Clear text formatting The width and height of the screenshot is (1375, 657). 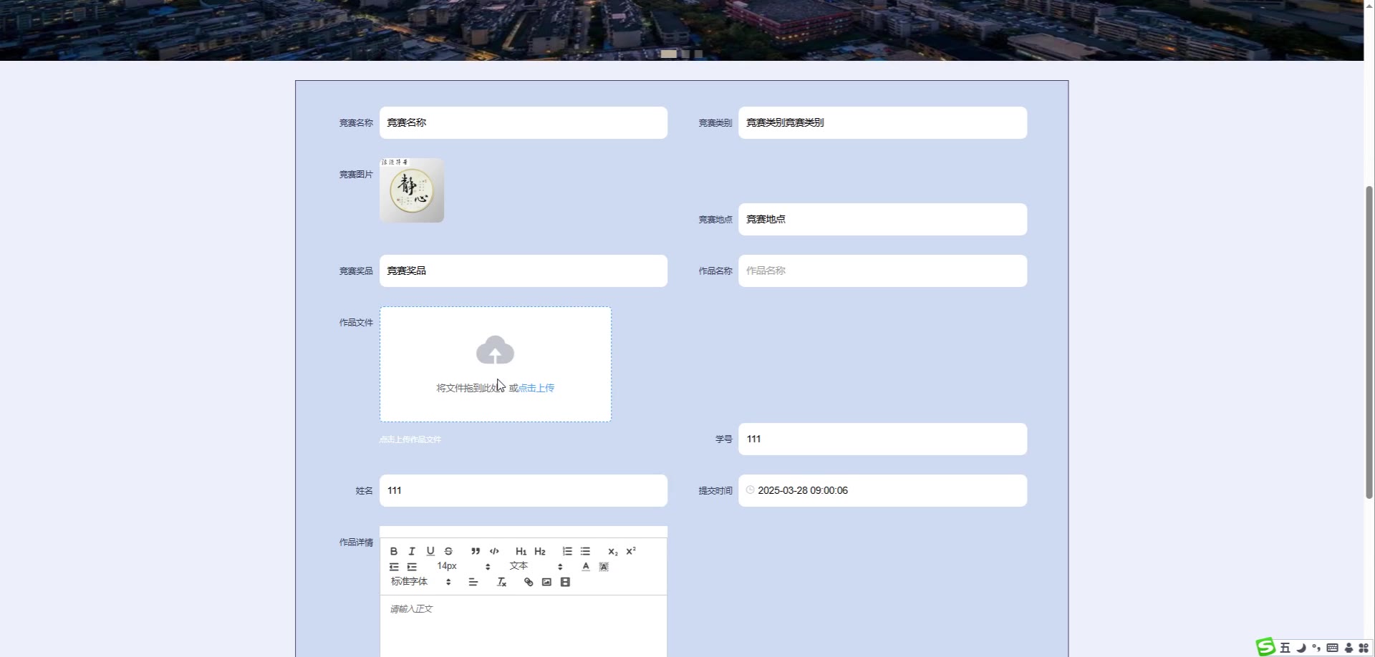[x=501, y=582]
